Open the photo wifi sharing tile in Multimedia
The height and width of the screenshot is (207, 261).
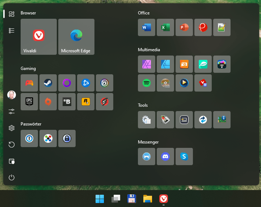point(222,64)
